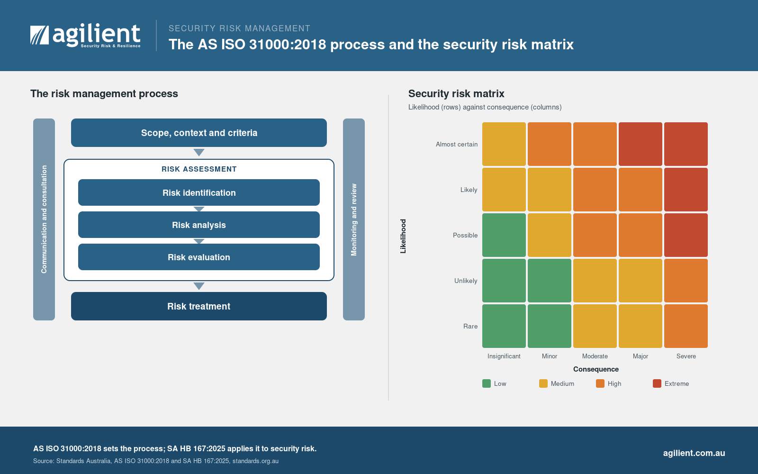Click the RISK ASSESSMENT heading

(x=199, y=169)
